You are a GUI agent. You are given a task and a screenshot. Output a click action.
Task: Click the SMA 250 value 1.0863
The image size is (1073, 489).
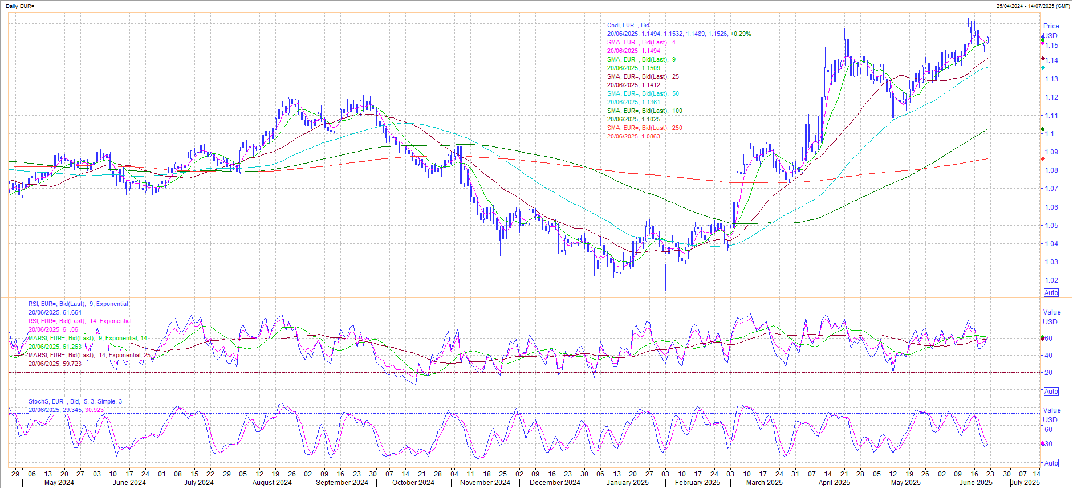(651, 136)
